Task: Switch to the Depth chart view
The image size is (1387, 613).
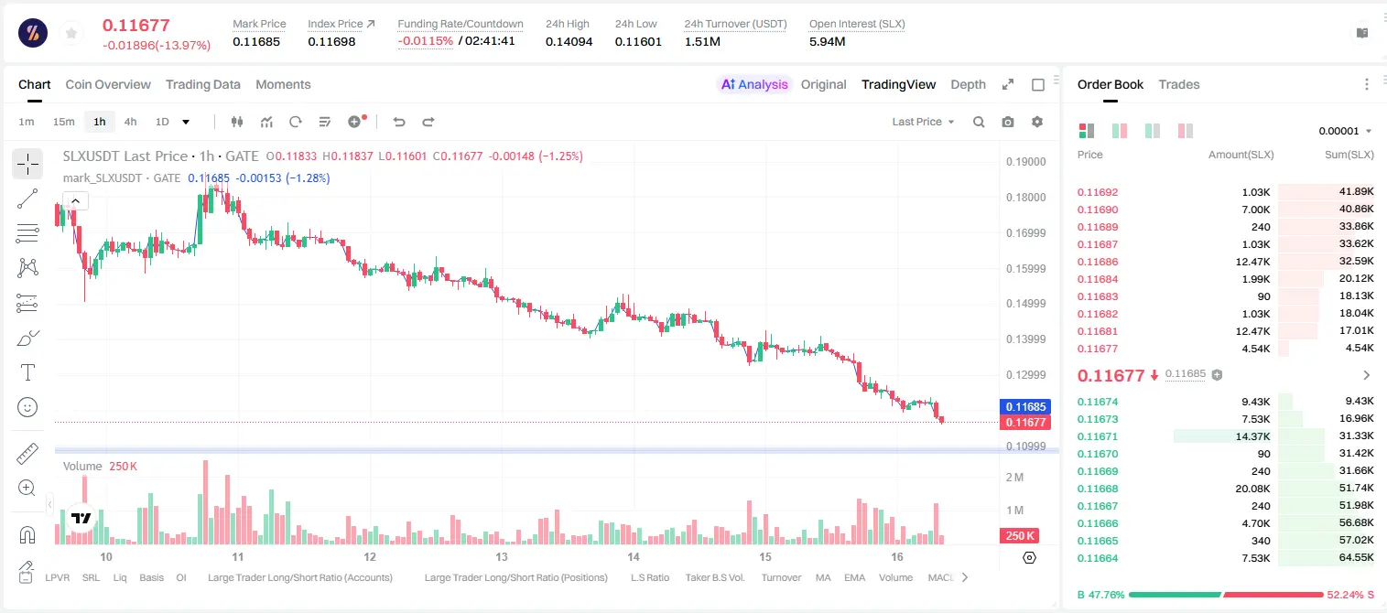Action: [x=968, y=84]
